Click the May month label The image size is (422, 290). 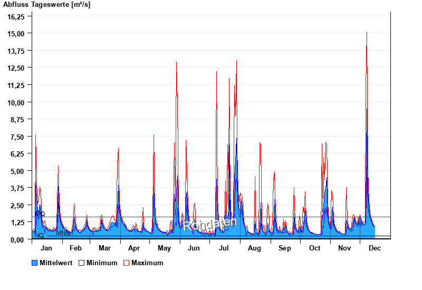(x=164, y=248)
